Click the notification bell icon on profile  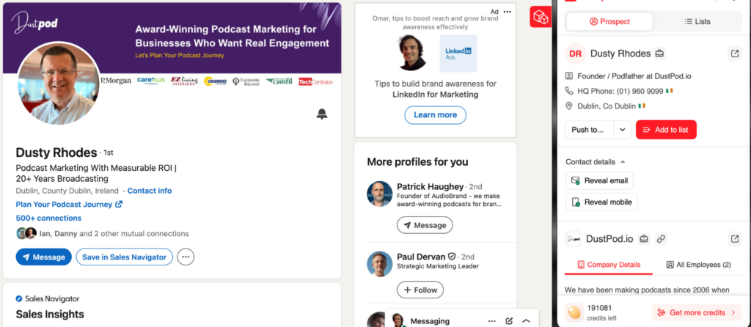point(322,114)
